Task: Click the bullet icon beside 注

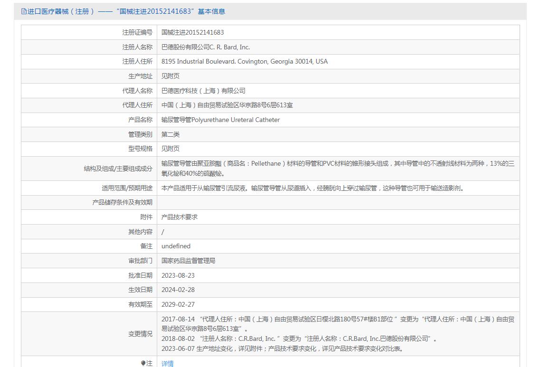Action: (143, 363)
